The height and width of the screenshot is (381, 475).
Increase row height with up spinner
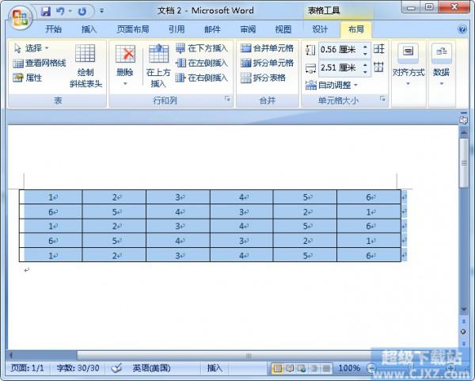pos(365,47)
